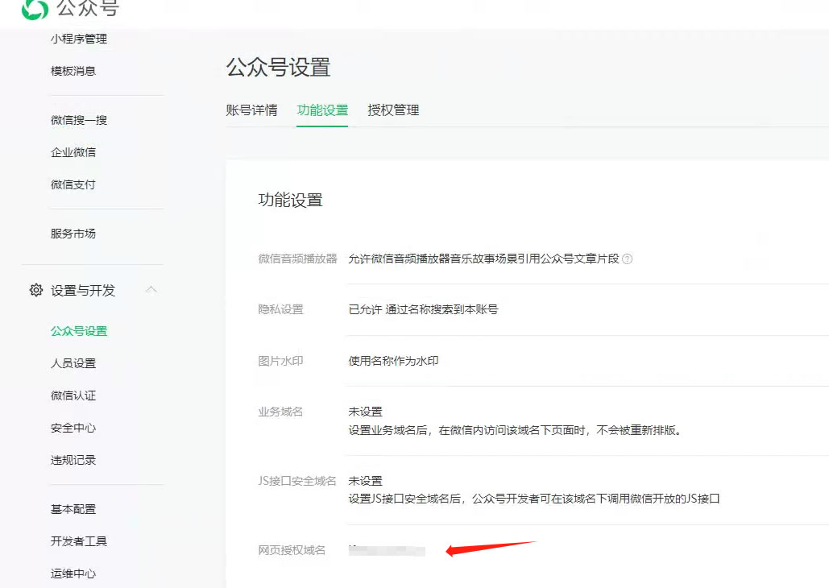Click the 公众号设置 page title
Image resolution: width=829 pixels, height=588 pixels.
279,68
